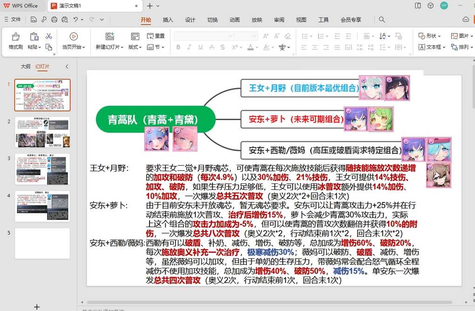Click the Undo arrow icon
The width and height of the screenshot is (475, 311).
click(75, 20)
